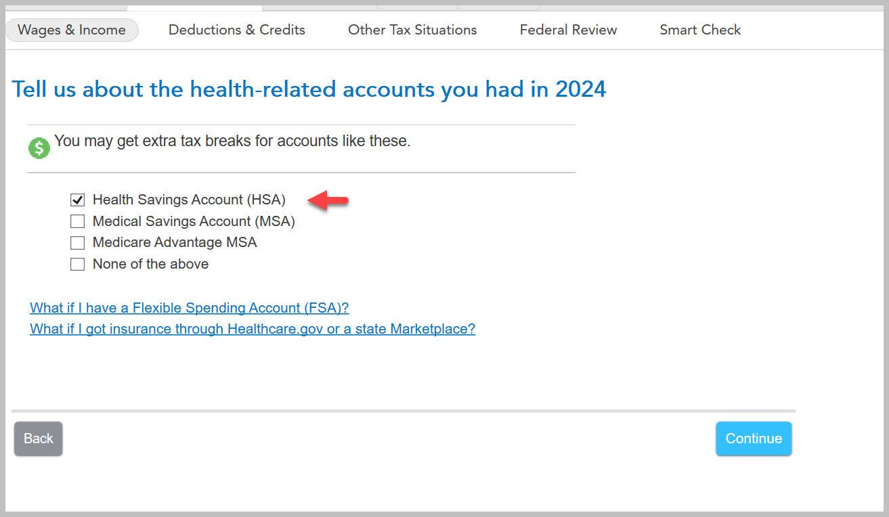Click the Medical Savings Account label text
The image size is (889, 517).
tap(194, 221)
